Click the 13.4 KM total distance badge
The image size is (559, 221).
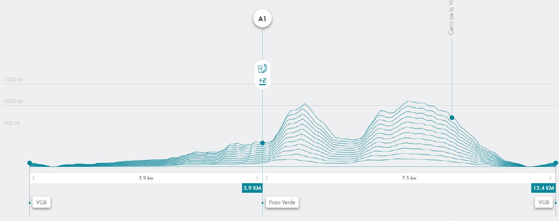pyautogui.click(x=543, y=188)
